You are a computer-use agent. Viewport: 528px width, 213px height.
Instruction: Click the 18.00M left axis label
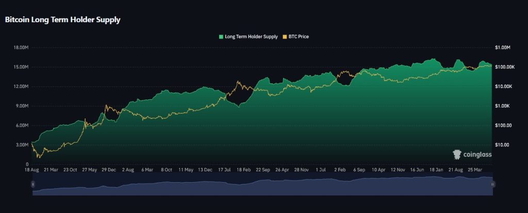(x=20, y=48)
